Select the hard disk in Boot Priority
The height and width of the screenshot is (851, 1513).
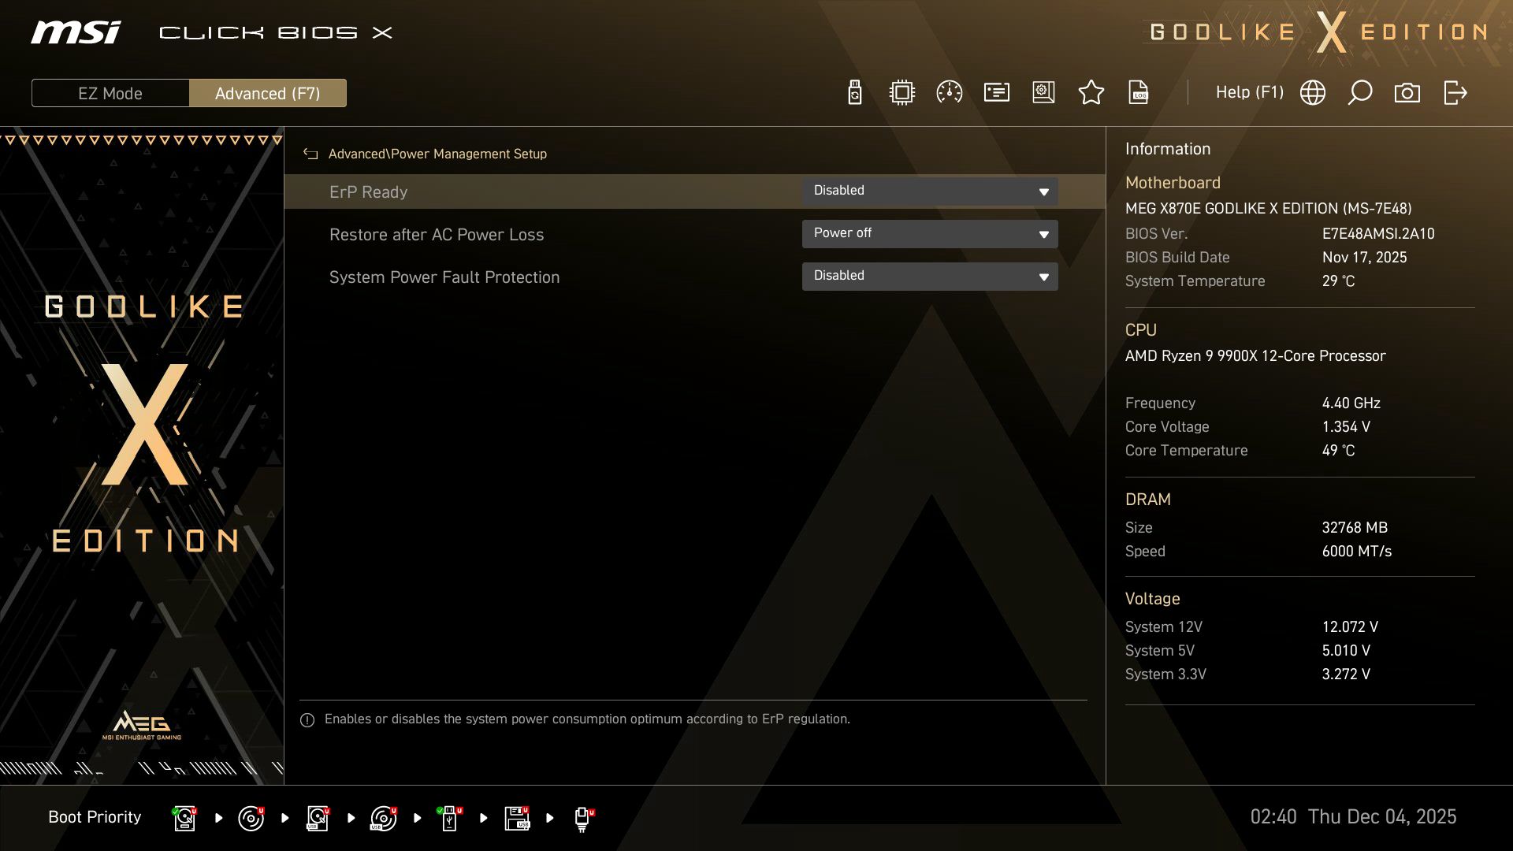pyautogui.click(x=184, y=818)
